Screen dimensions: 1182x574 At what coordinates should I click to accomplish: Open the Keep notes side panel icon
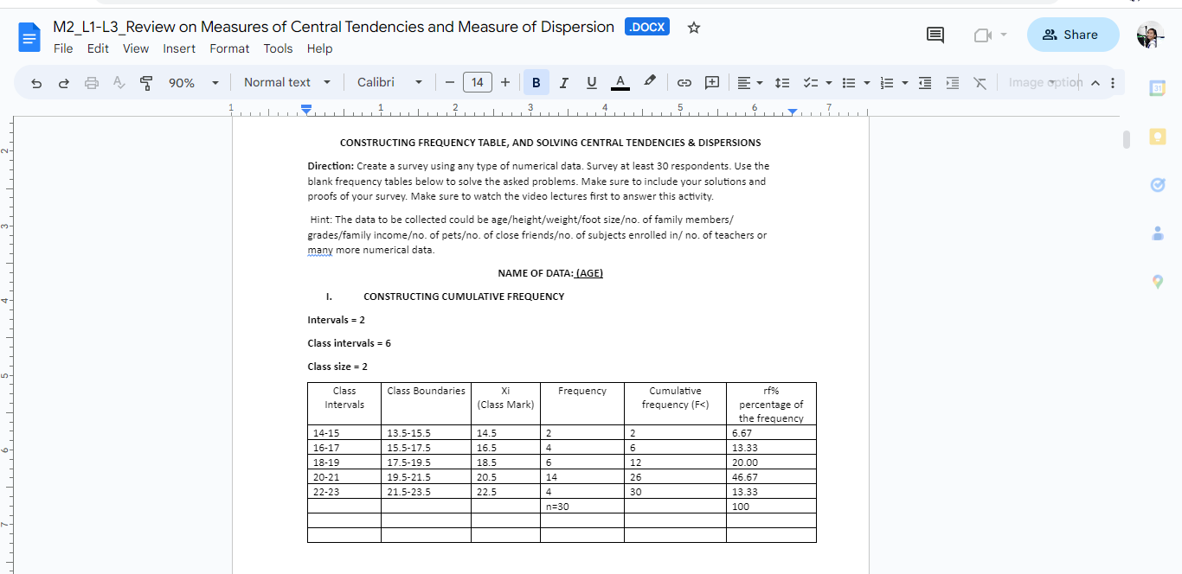click(x=1158, y=137)
